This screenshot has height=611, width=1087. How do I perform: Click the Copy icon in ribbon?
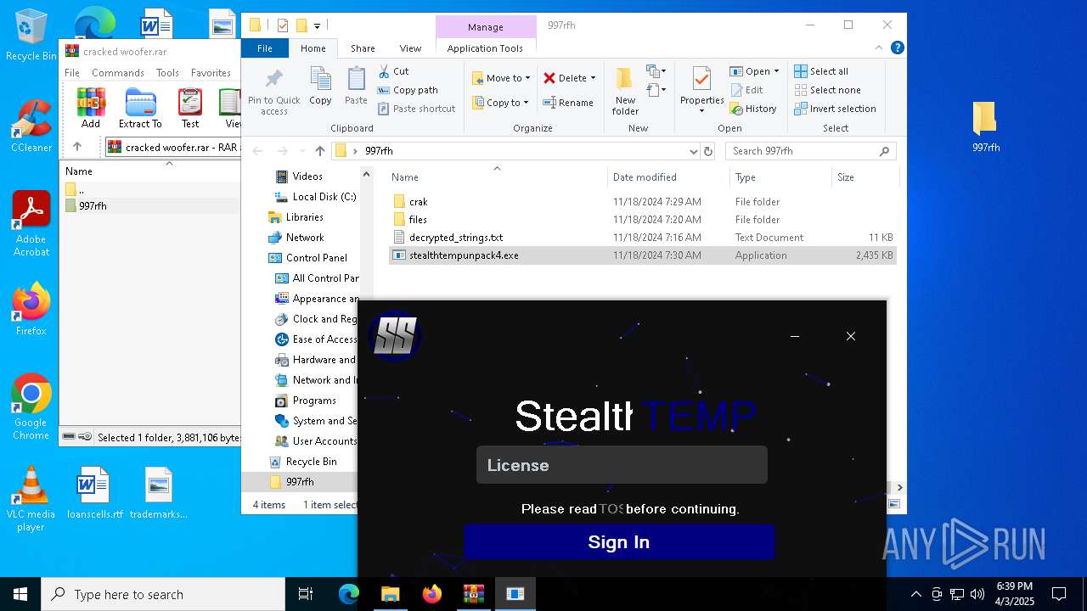point(320,87)
